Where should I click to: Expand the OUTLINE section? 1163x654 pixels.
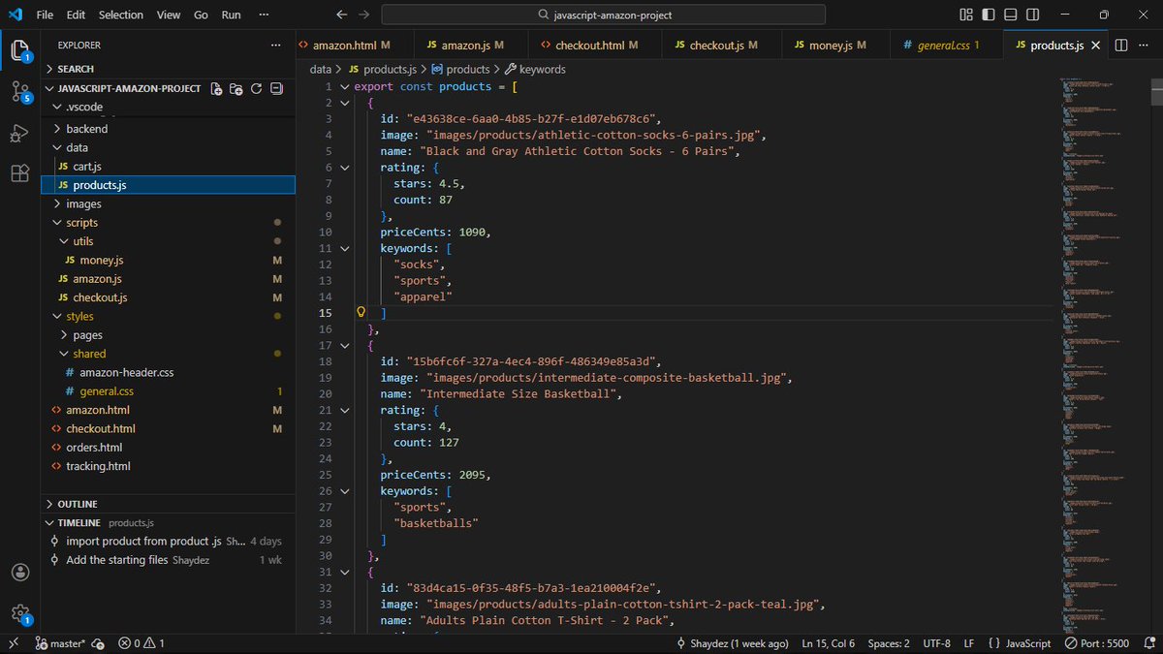168,504
